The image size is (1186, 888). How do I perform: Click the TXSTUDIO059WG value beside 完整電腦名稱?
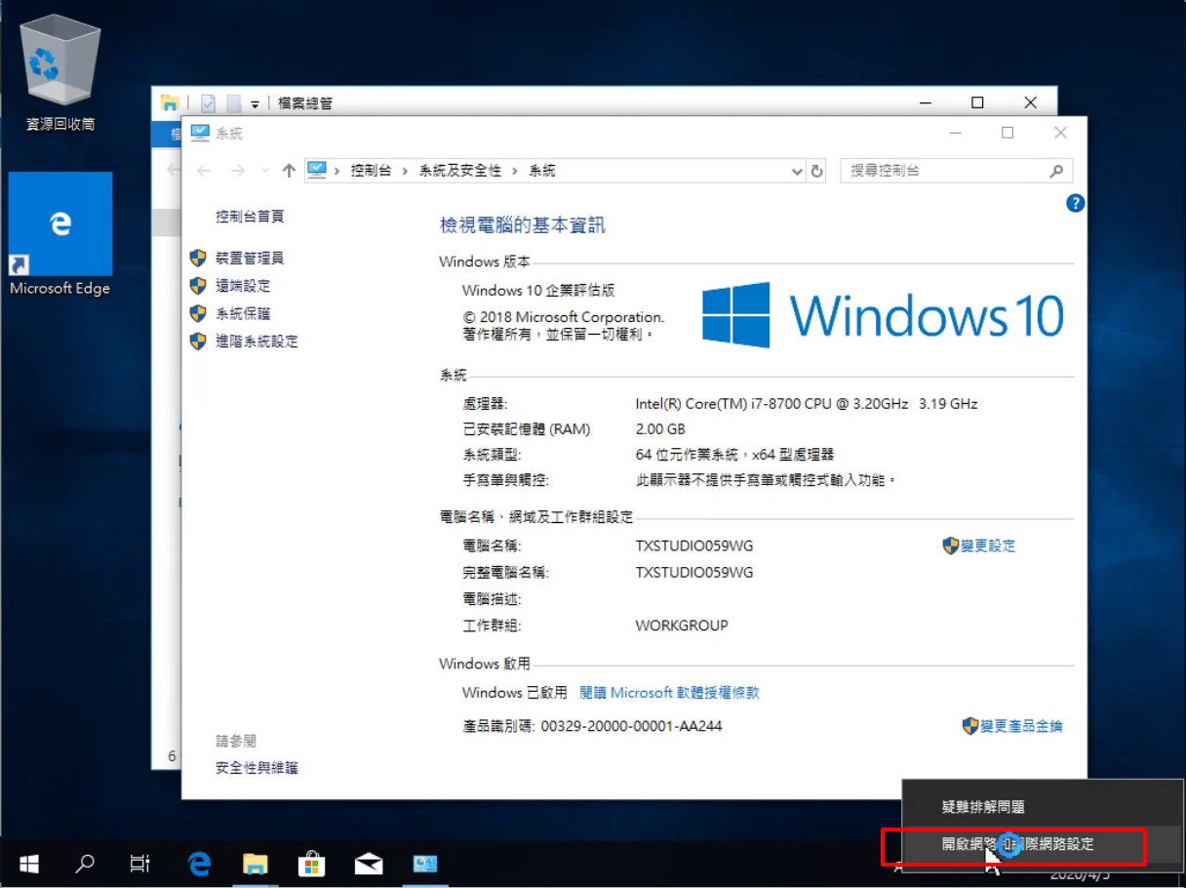[x=694, y=573]
